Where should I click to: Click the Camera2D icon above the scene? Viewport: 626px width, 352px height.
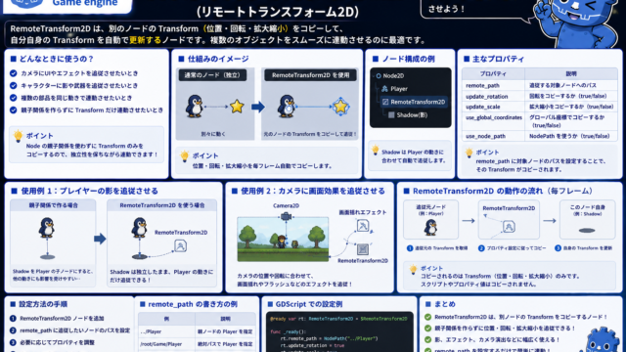[x=286, y=216]
